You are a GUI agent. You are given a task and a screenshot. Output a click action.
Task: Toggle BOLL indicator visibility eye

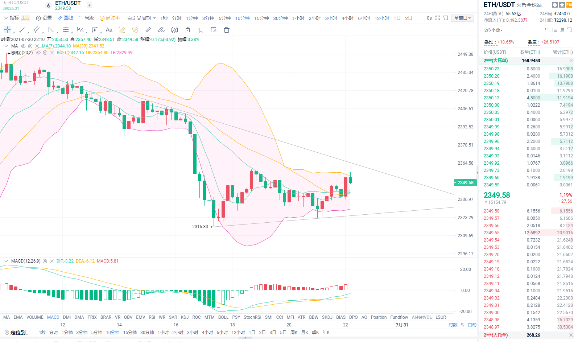click(x=38, y=53)
